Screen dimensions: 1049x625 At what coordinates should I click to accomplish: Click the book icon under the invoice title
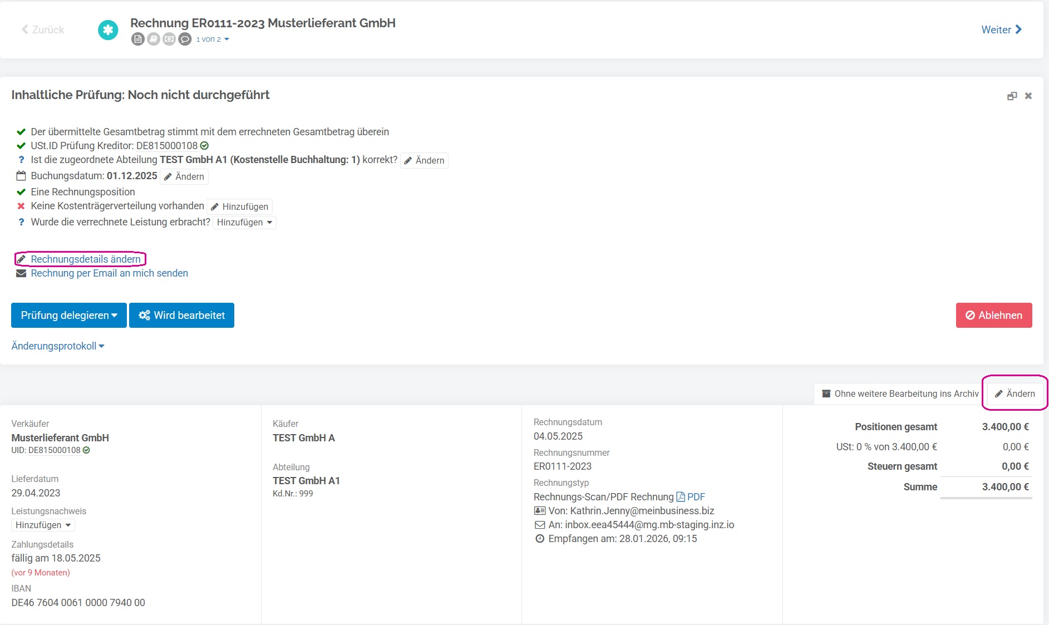154,39
